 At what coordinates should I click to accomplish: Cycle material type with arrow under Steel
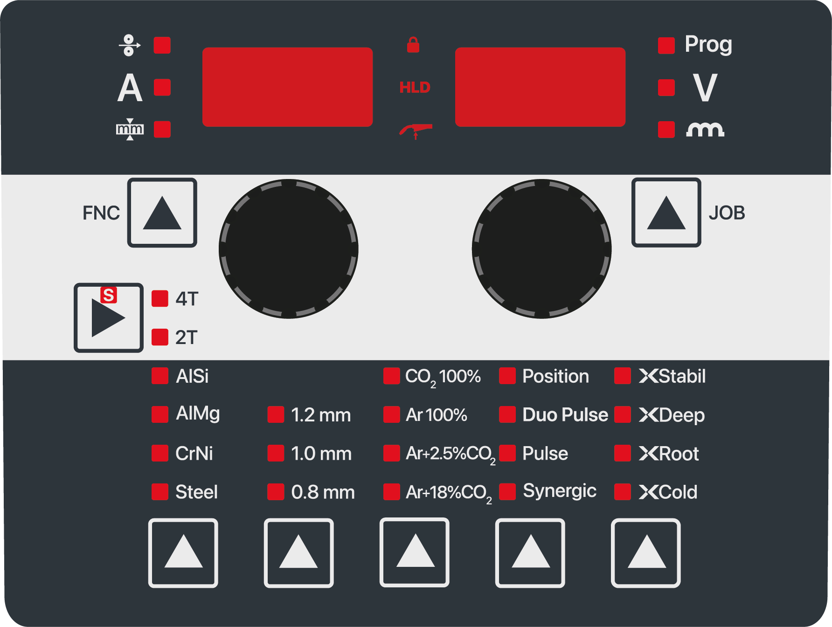point(183,553)
